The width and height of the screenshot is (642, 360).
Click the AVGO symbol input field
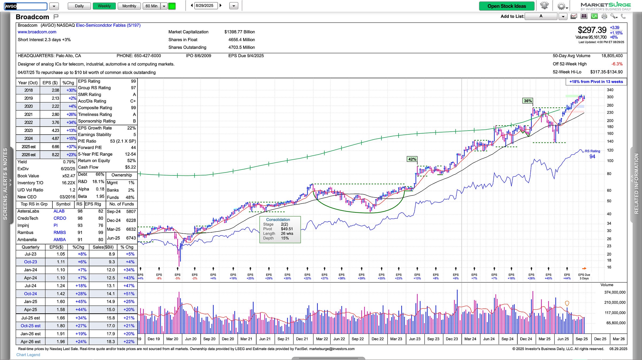26,6
